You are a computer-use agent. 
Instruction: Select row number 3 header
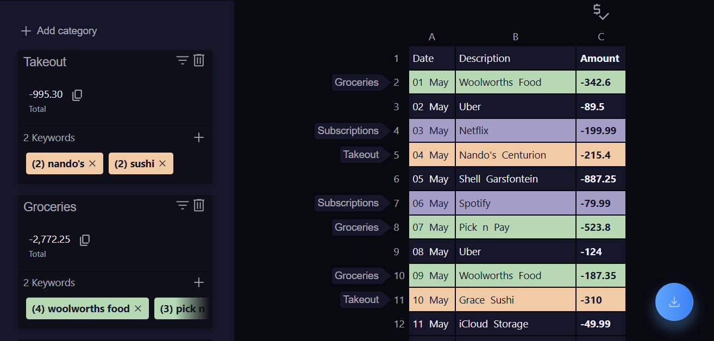(x=397, y=107)
